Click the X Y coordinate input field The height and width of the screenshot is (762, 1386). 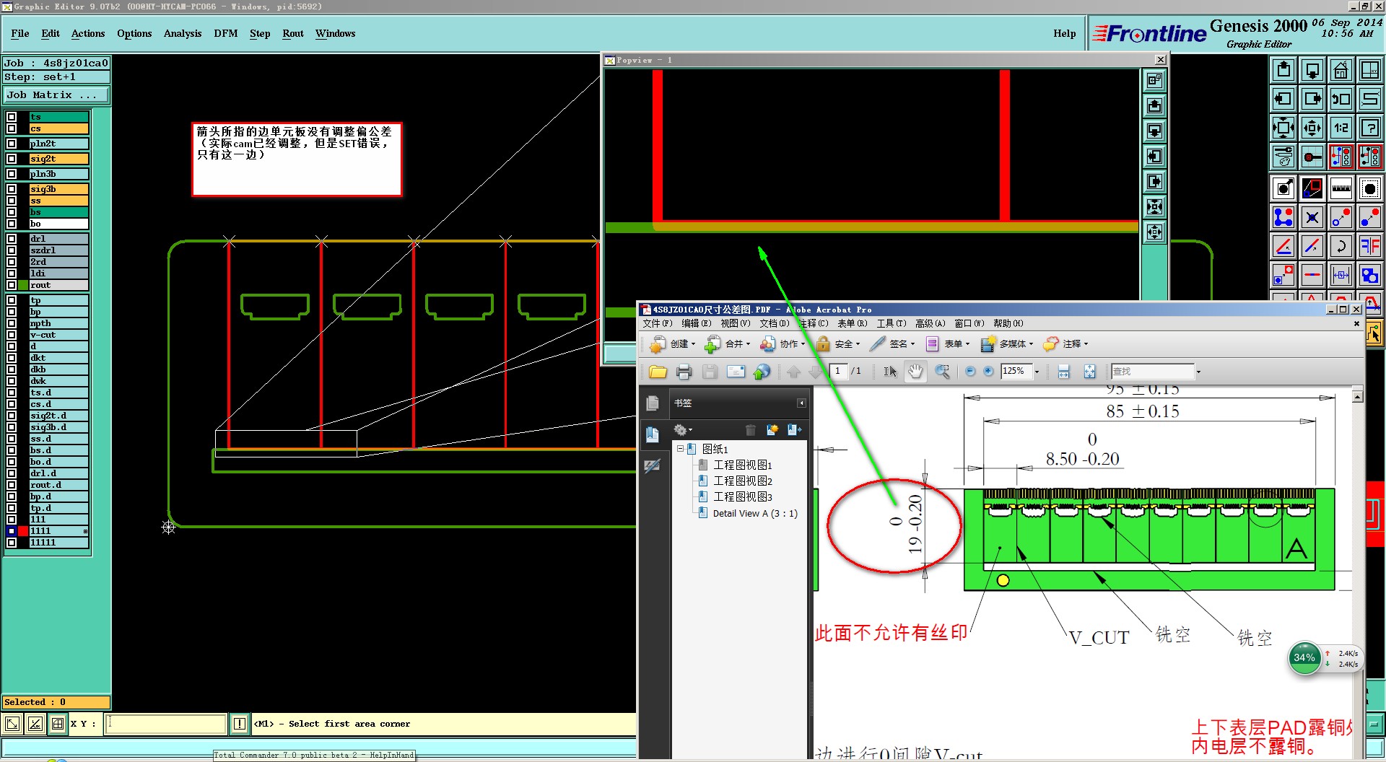coord(167,724)
